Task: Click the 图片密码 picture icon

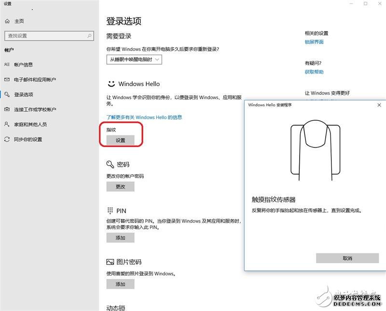Action: (110, 262)
